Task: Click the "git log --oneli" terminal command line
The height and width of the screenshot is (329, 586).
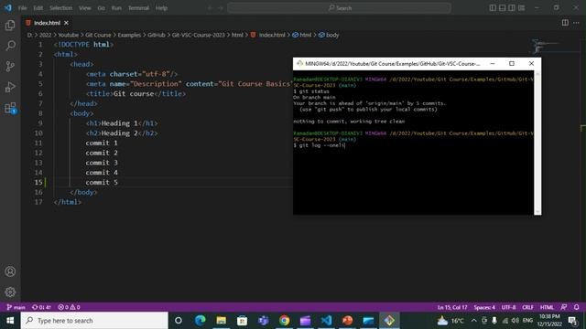Action: click(320, 145)
